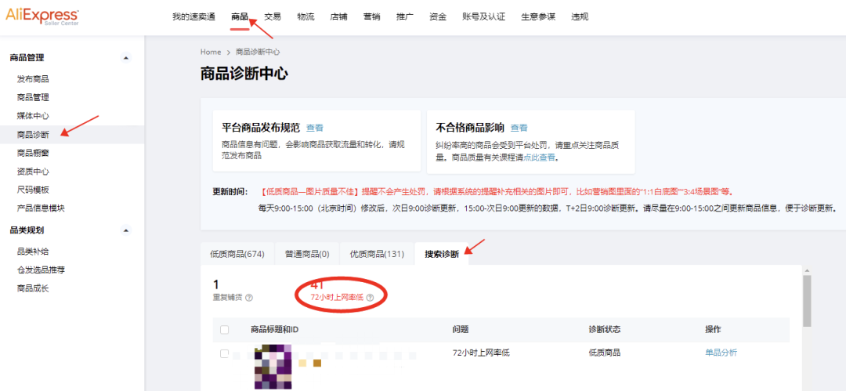846x391 pixels.
Task: Click 低质商品 status in first row
Action: tap(604, 353)
